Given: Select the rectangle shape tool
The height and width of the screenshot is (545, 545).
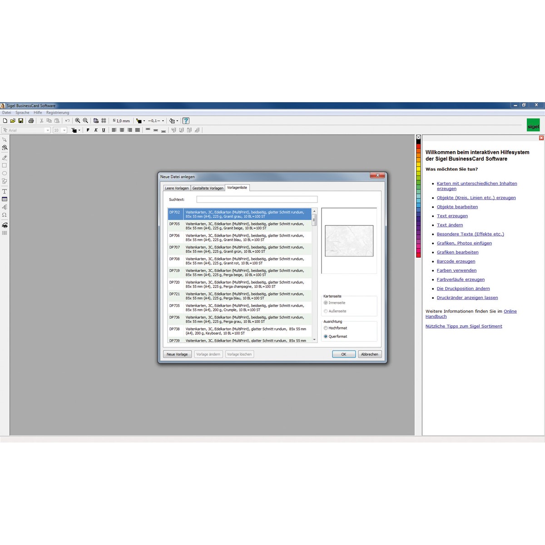Looking at the screenshot, I should point(5,165).
